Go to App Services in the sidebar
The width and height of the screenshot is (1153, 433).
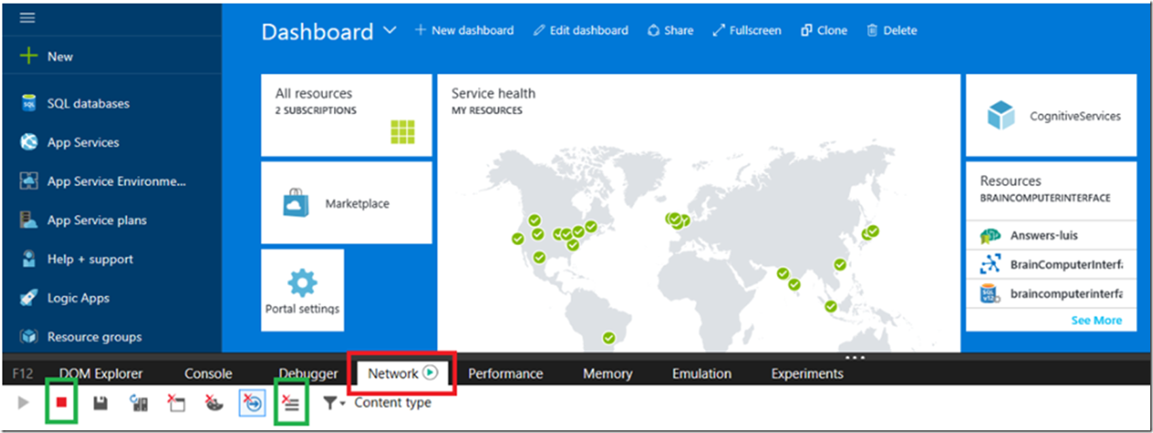(x=83, y=142)
